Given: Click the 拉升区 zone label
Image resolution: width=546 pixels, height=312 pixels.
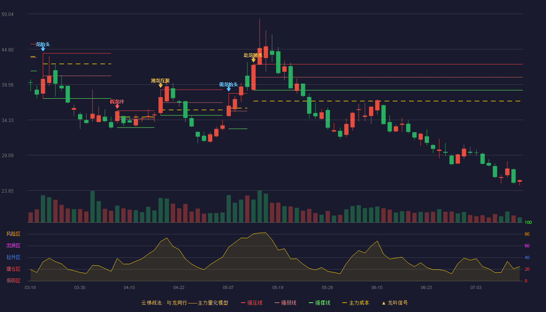Looking at the screenshot, I should [x=13, y=257].
